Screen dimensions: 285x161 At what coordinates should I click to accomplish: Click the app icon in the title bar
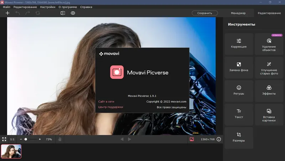[2, 2]
